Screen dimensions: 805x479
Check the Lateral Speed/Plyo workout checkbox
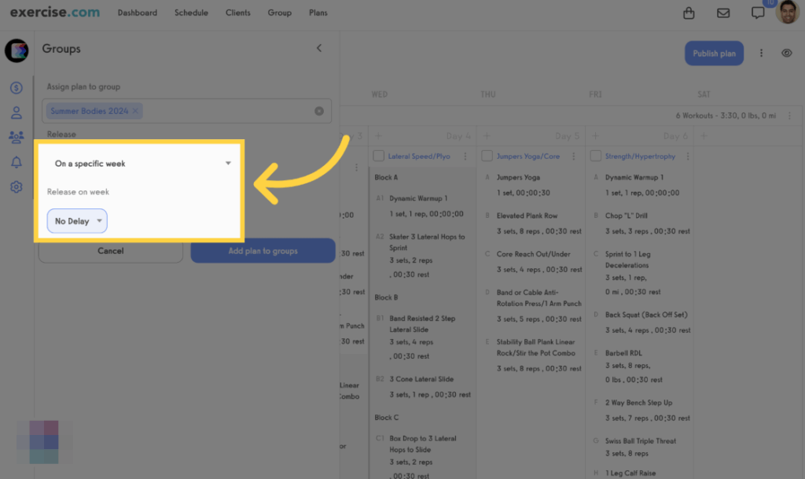coord(378,157)
